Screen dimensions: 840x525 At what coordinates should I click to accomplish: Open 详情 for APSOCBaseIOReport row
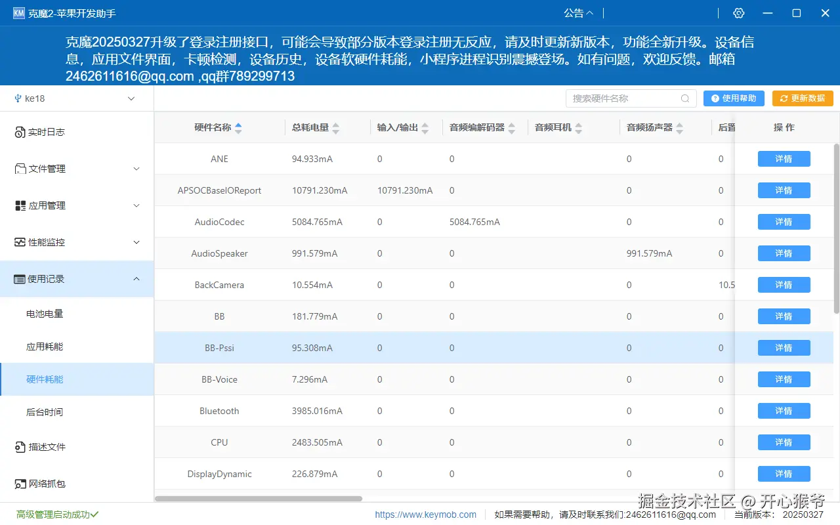(784, 190)
